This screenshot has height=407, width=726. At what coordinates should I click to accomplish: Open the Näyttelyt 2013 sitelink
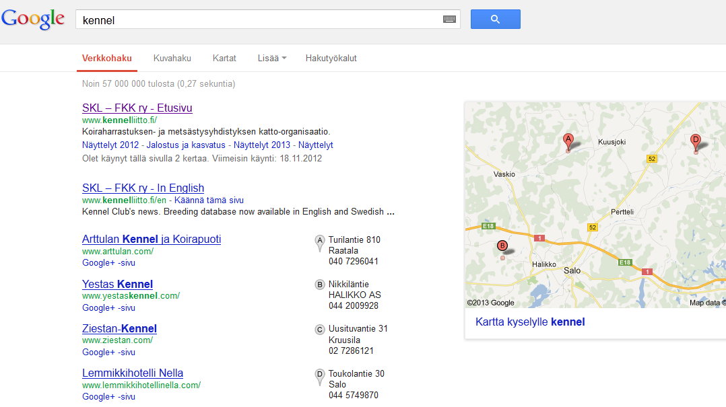pyautogui.click(x=261, y=145)
